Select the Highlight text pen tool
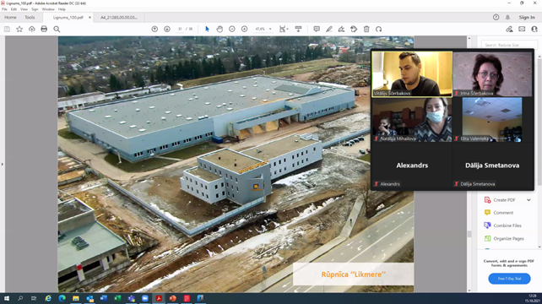Image resolution: width=542 pixels, height=304 pixels. pyautogui.click(x=328, y=29)
